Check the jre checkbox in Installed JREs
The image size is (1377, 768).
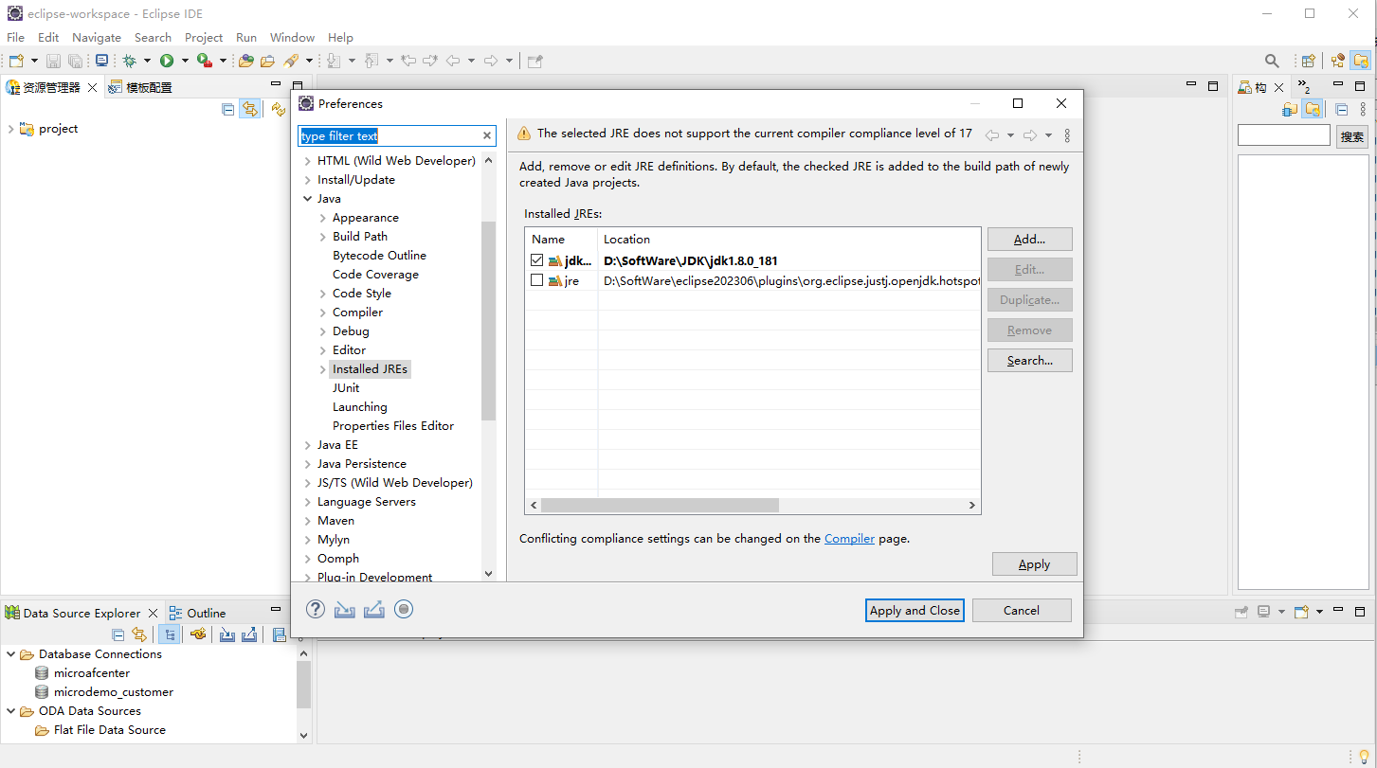coord(537,281)
